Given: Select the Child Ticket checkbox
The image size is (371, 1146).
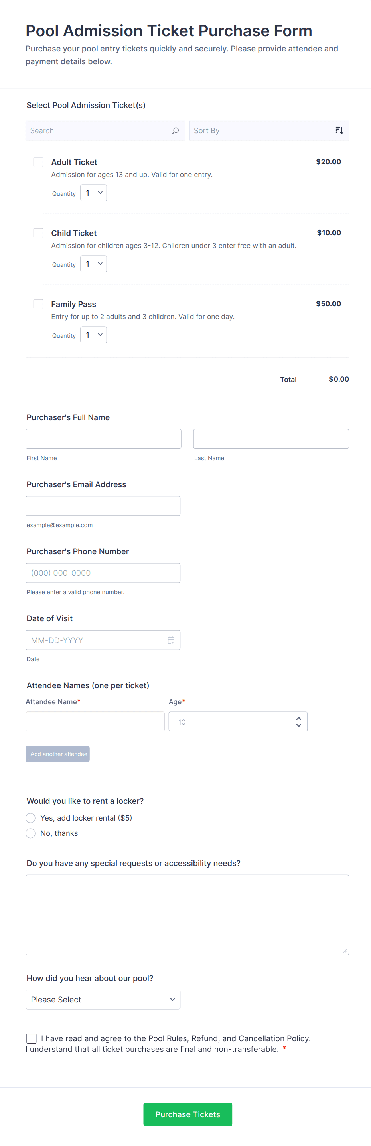Looking at the screenshot, I should 39,233.
